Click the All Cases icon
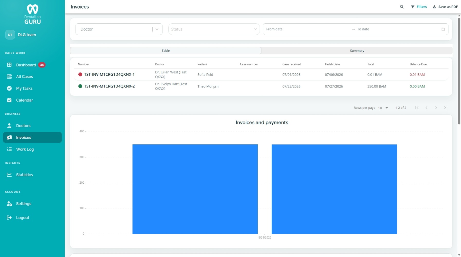 [x=9, y=76]
